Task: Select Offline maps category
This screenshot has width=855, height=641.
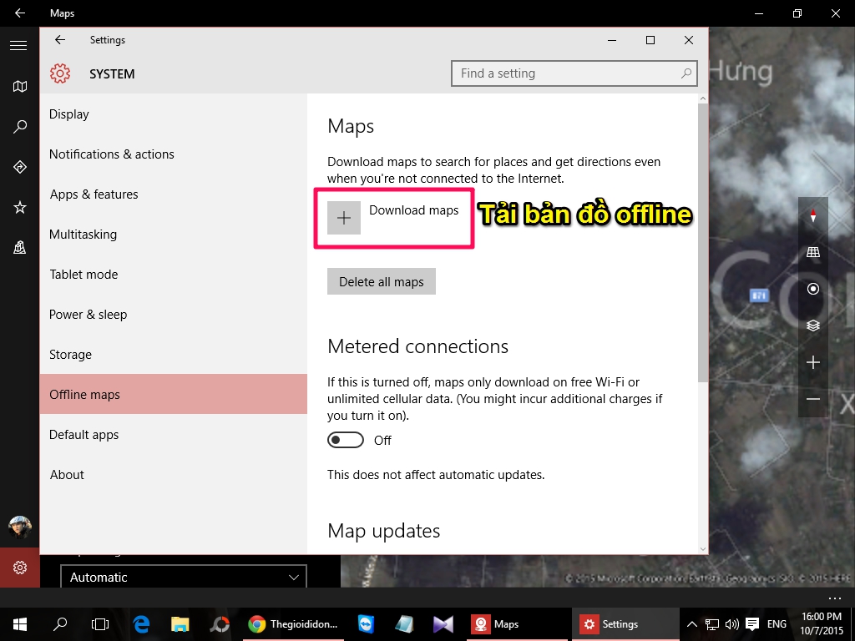Action: point(174,394)
